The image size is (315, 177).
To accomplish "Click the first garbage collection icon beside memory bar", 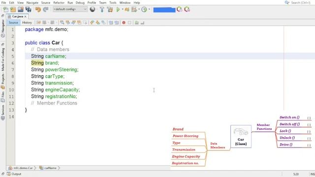I will (179, 9).
